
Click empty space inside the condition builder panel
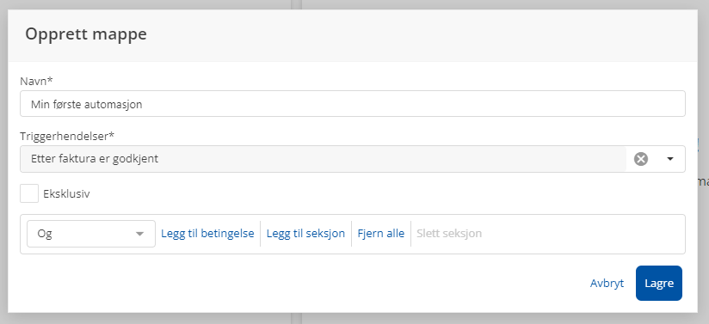(583, 234)
